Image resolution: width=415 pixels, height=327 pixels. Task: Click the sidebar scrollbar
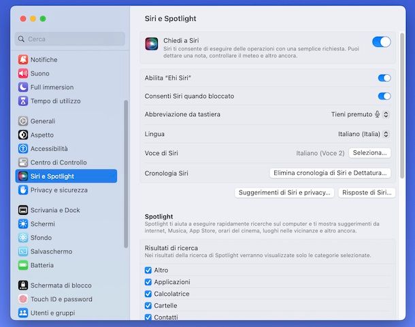(x=126, y=174)
